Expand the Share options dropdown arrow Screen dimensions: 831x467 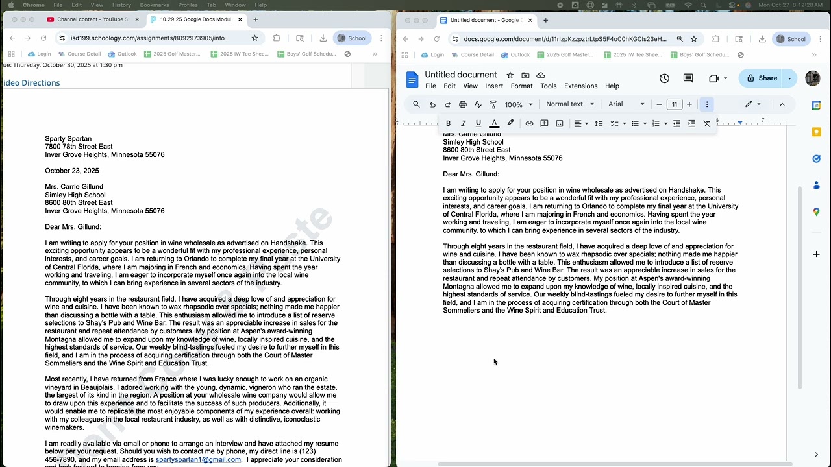coord(789,78)
